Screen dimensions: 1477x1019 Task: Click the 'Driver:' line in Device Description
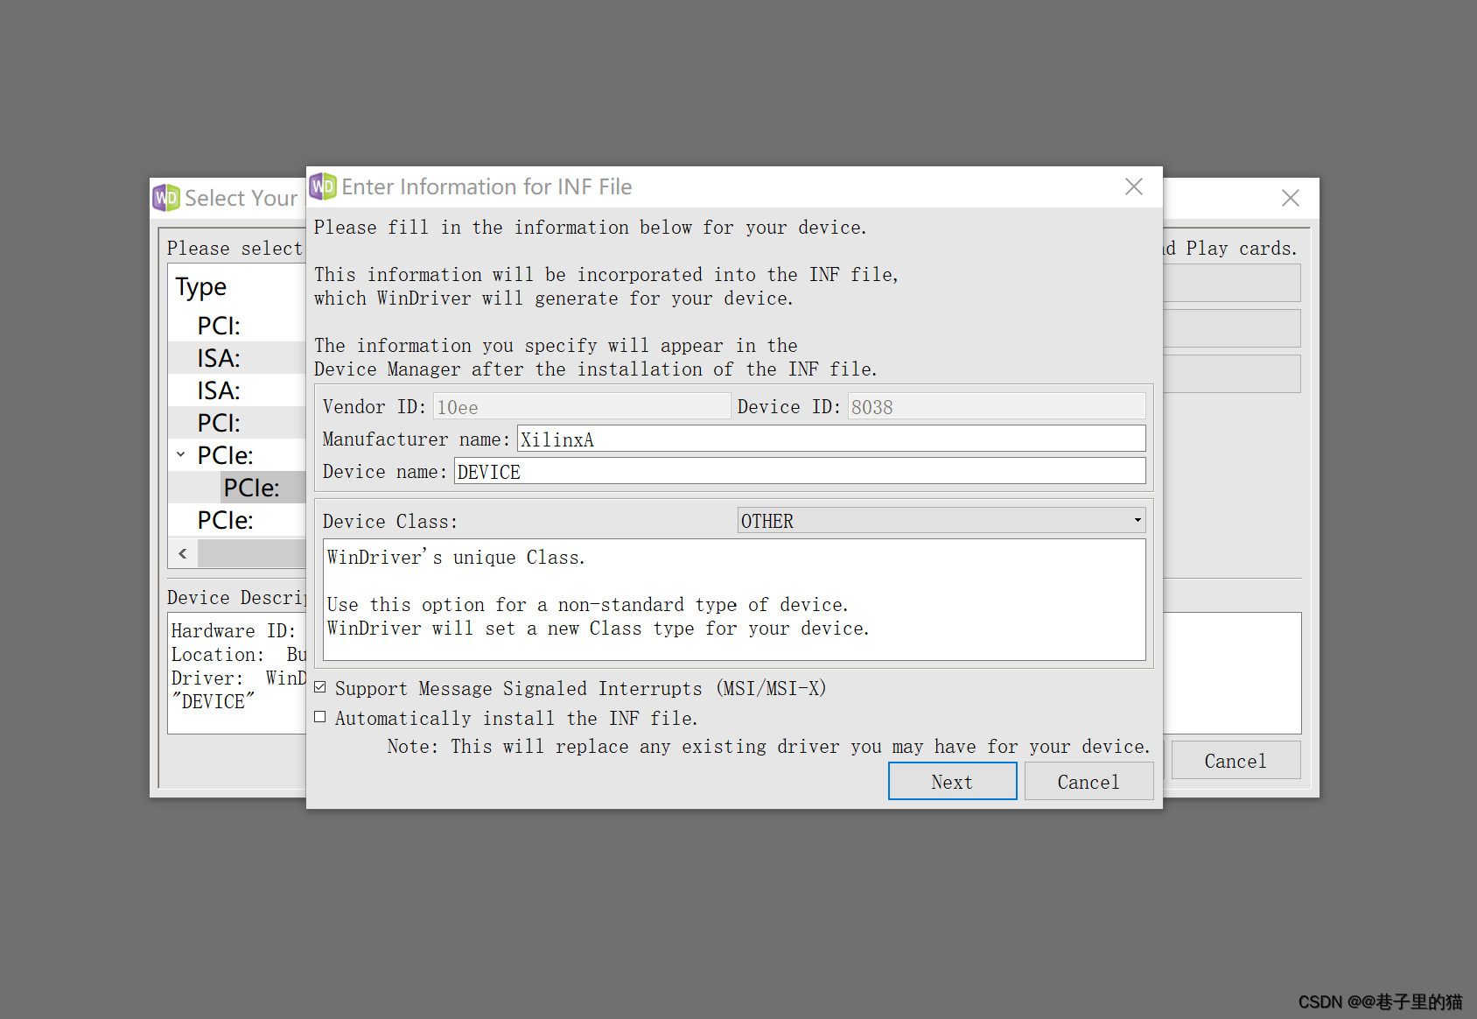pos(238,678)
